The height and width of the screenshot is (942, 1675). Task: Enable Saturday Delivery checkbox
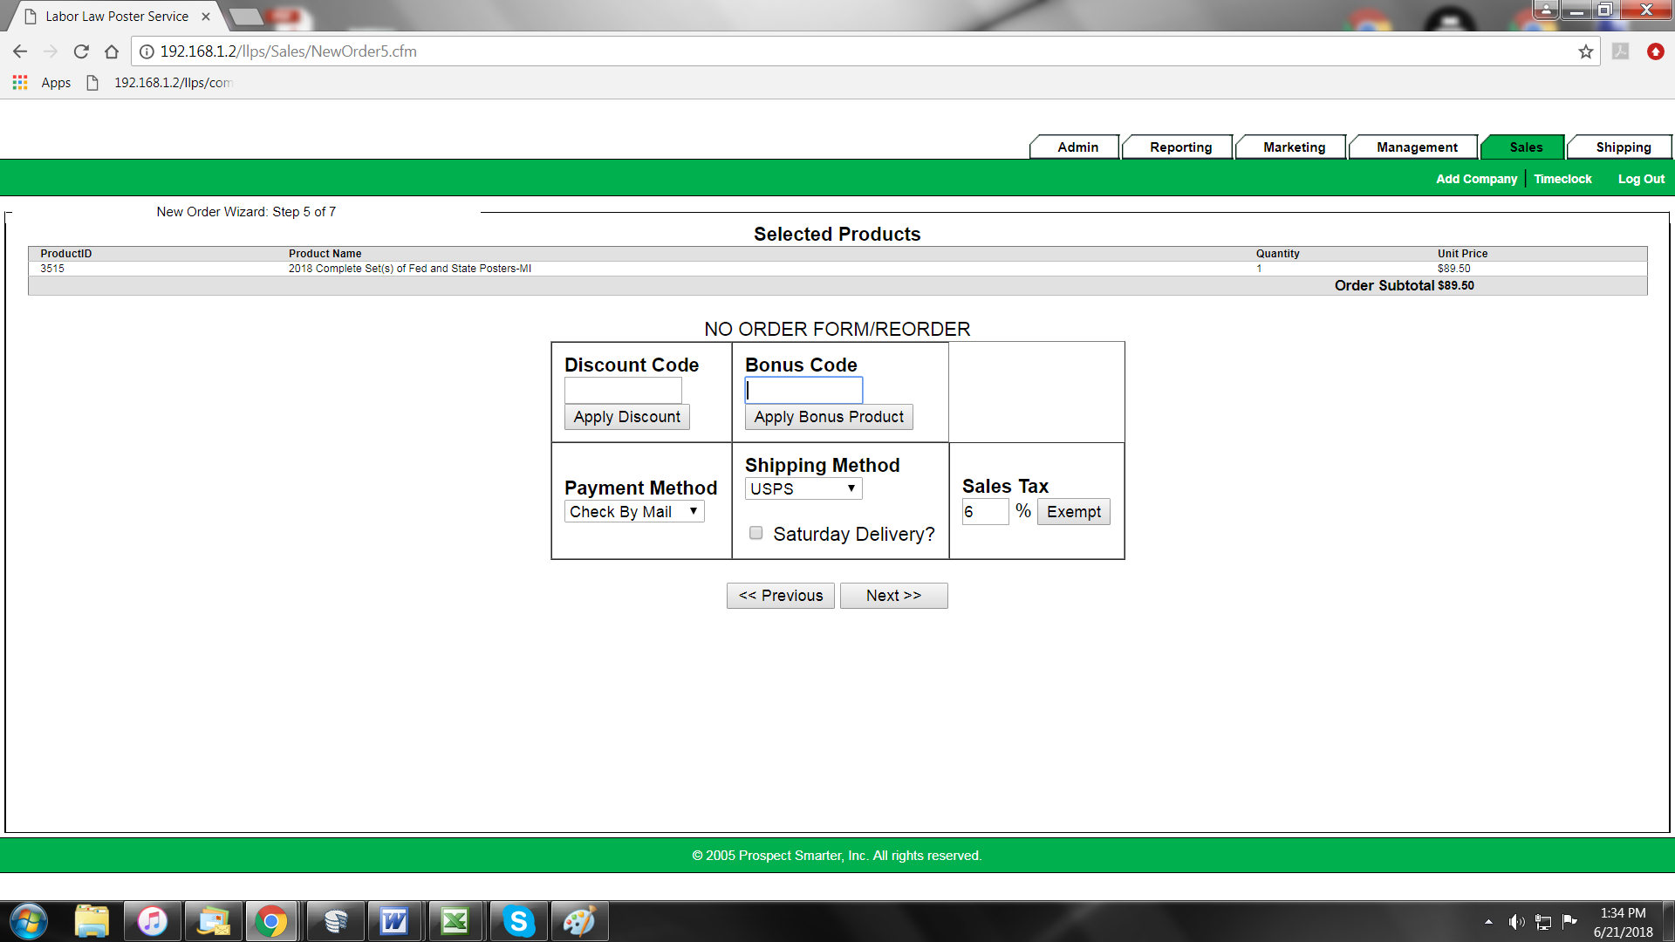coord(755,533)
